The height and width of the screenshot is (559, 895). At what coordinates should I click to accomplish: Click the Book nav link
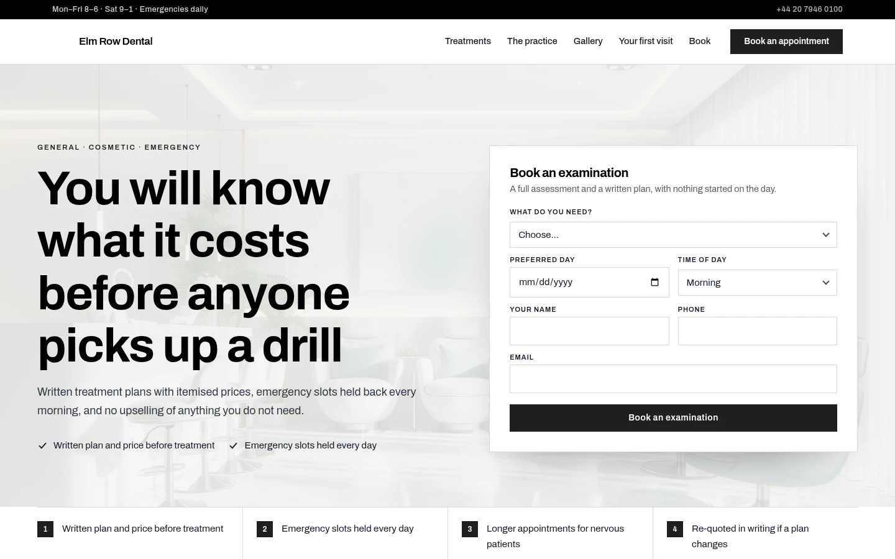(700, 41)
